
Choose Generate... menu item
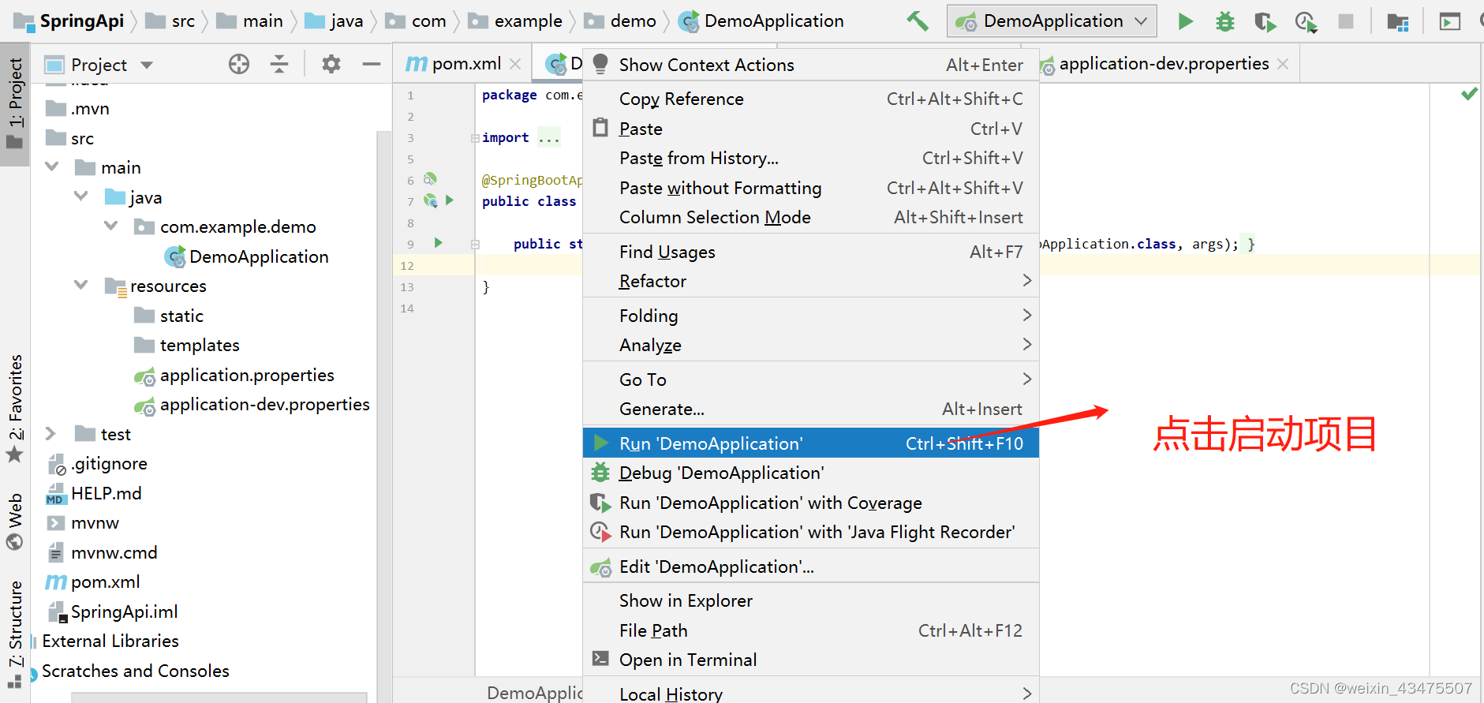coord(810,409)
